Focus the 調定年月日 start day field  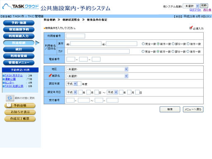96,92
